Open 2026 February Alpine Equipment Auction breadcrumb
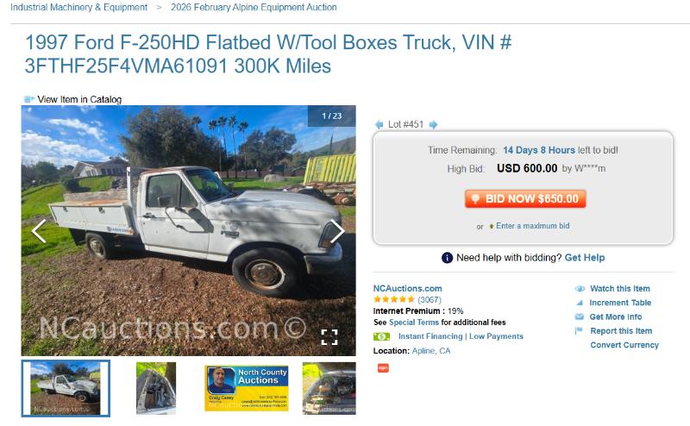The height and width of the screenshot is (426, 690). pyautogui.click(x=254, y=8)
